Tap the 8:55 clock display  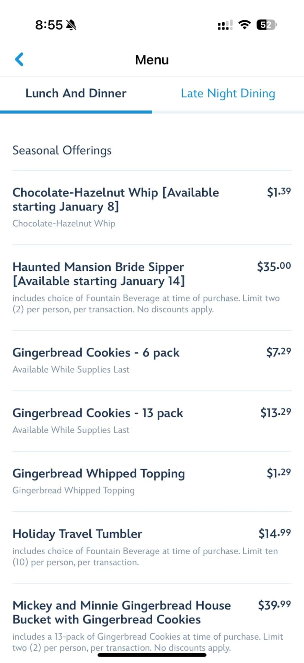tap(49, 25)
